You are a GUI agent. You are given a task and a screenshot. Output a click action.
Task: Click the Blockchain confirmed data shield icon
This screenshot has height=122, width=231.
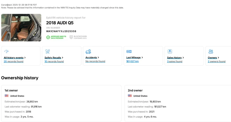coord(71,37)
